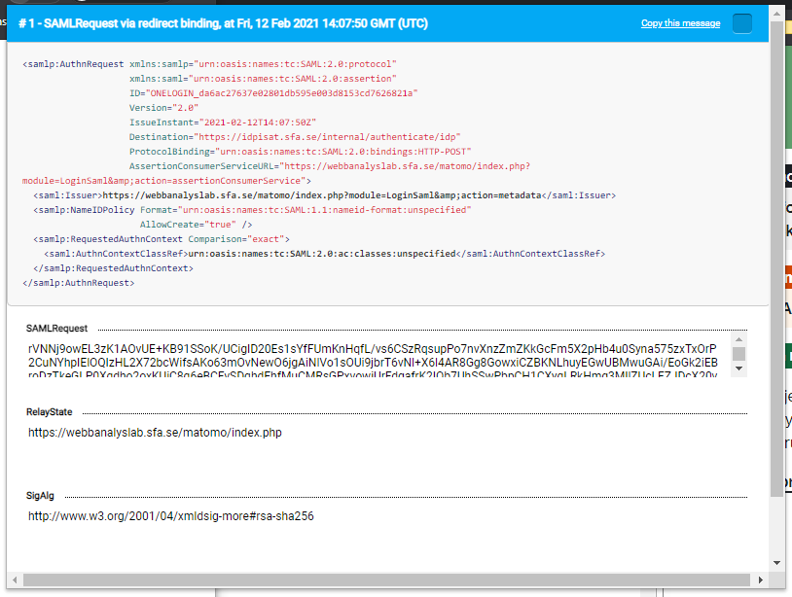Click the "#1 - SAMLRequest via redirect binding" title
Viewport: 792px width, 597px height.
[x=222, y=23]
